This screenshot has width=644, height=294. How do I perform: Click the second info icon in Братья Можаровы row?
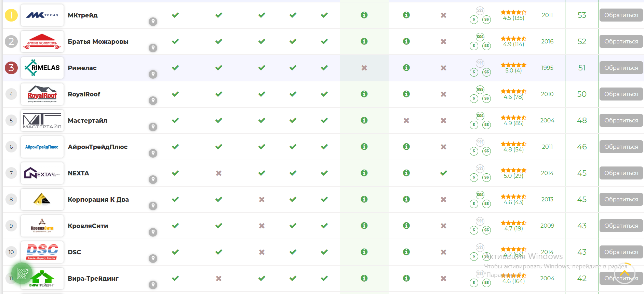(406, 41)
